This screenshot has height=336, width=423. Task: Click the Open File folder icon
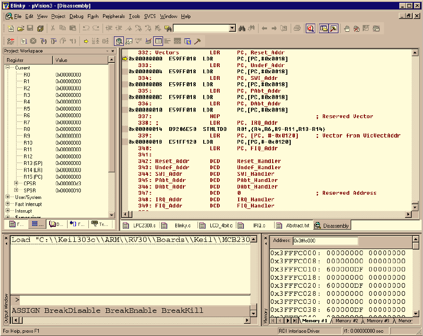[20, 28]
